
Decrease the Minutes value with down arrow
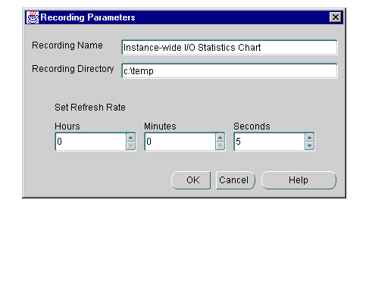220,145
